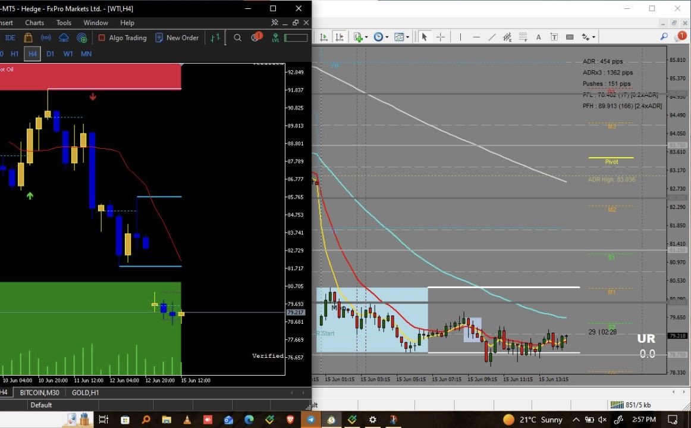Open MT5 account notifications with red badge

coord(256,37)
